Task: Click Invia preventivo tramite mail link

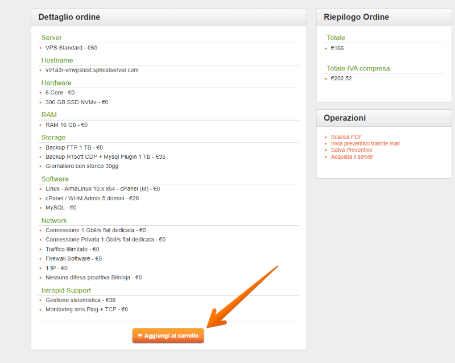Action: pos(365,143)
